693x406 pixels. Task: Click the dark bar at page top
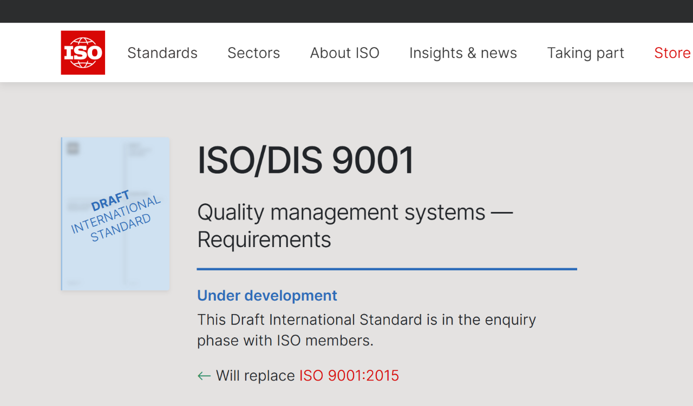[x=346, y=11]
